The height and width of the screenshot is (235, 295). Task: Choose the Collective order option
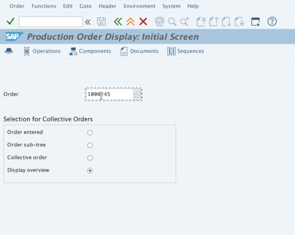(90, 158)
